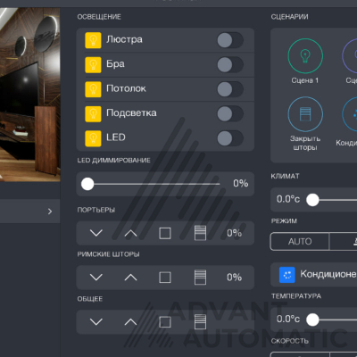Toggle the Бра light switch
Image resolution: width=357 pixels, height=357 pixels.
click(230, 64)
